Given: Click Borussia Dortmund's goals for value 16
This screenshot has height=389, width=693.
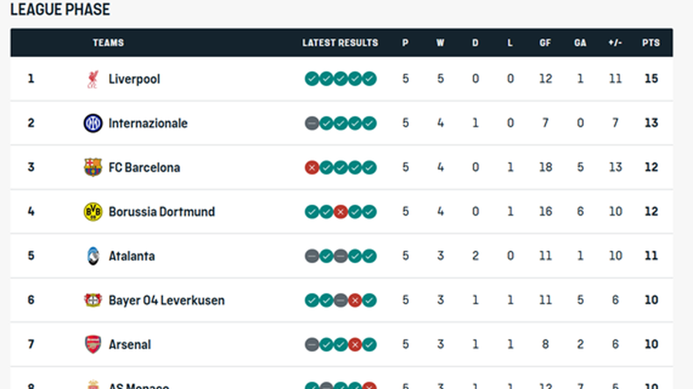Looking at the screenshot, I should point(545,212).
